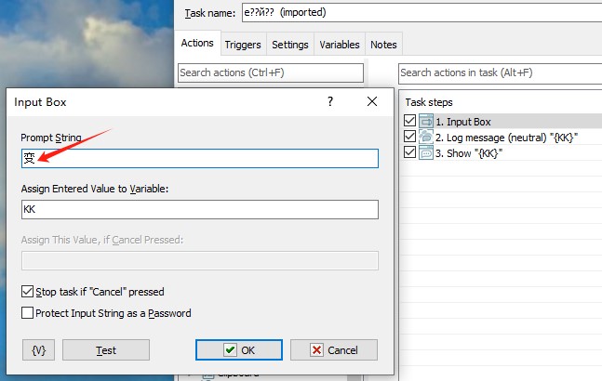Uncheck Stop task if Cancel pressed

27,292
